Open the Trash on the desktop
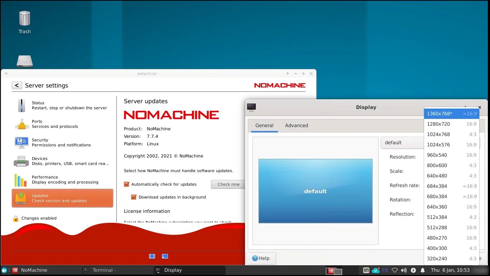 [24, 21]
